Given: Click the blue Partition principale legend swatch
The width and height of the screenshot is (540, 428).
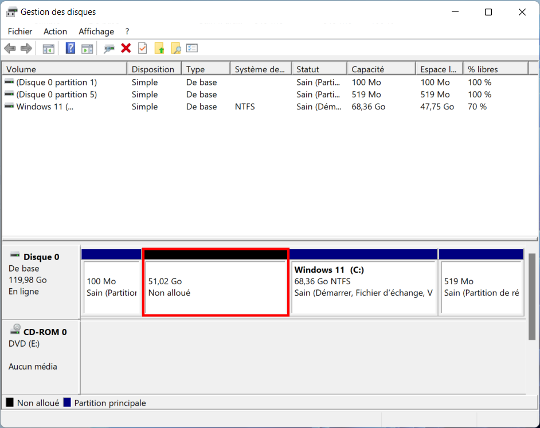Looking at the screenshot, I should coord(67,403).
